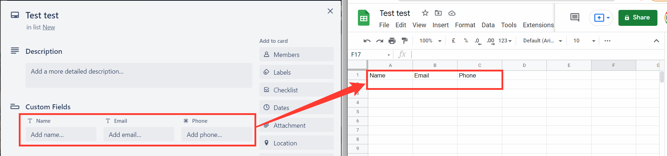Click the spreadsheet title 'Test test'
Screen dimensions: 667x156
point(395,13)
